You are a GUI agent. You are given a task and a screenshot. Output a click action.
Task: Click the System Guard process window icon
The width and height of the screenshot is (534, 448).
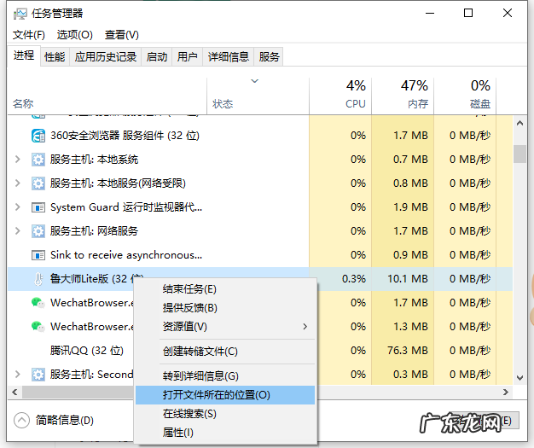(x=38, y=207)
